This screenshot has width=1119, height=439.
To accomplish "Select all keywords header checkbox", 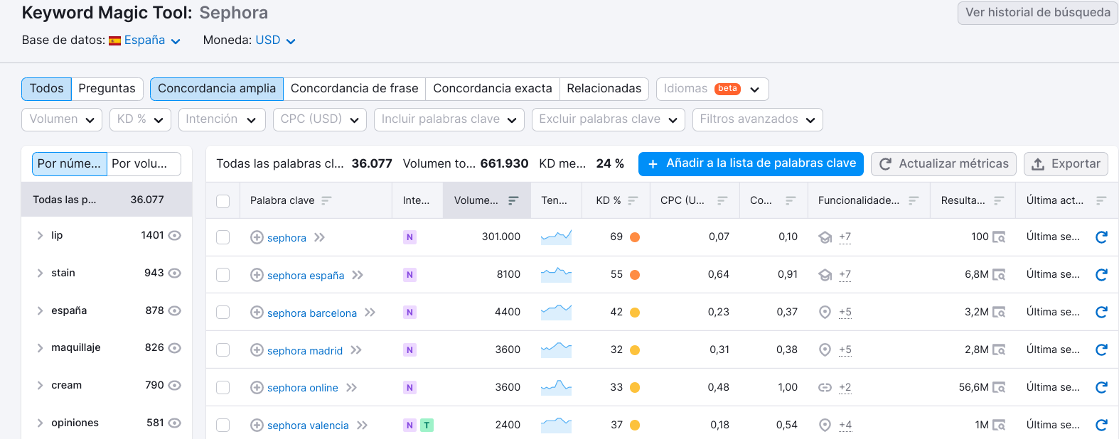I will (223, 201).
